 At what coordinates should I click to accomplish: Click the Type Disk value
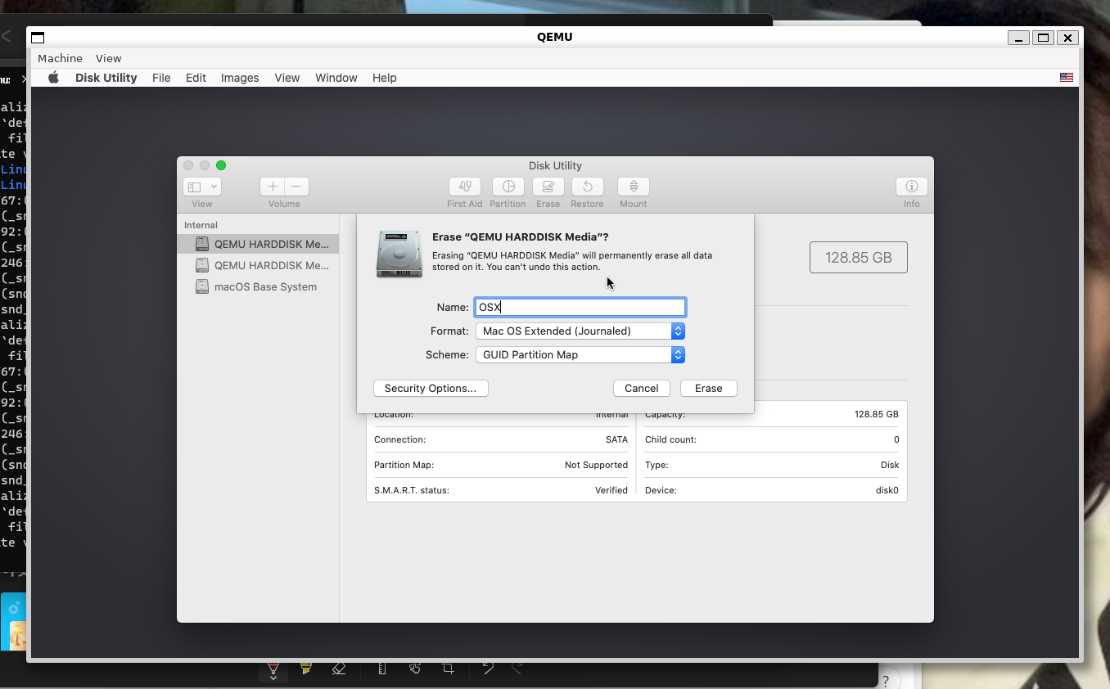click(x=890, y=465)
